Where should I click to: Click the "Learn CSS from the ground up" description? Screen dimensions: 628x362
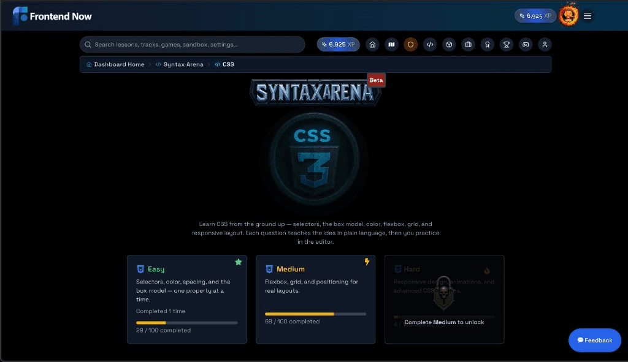316,233
